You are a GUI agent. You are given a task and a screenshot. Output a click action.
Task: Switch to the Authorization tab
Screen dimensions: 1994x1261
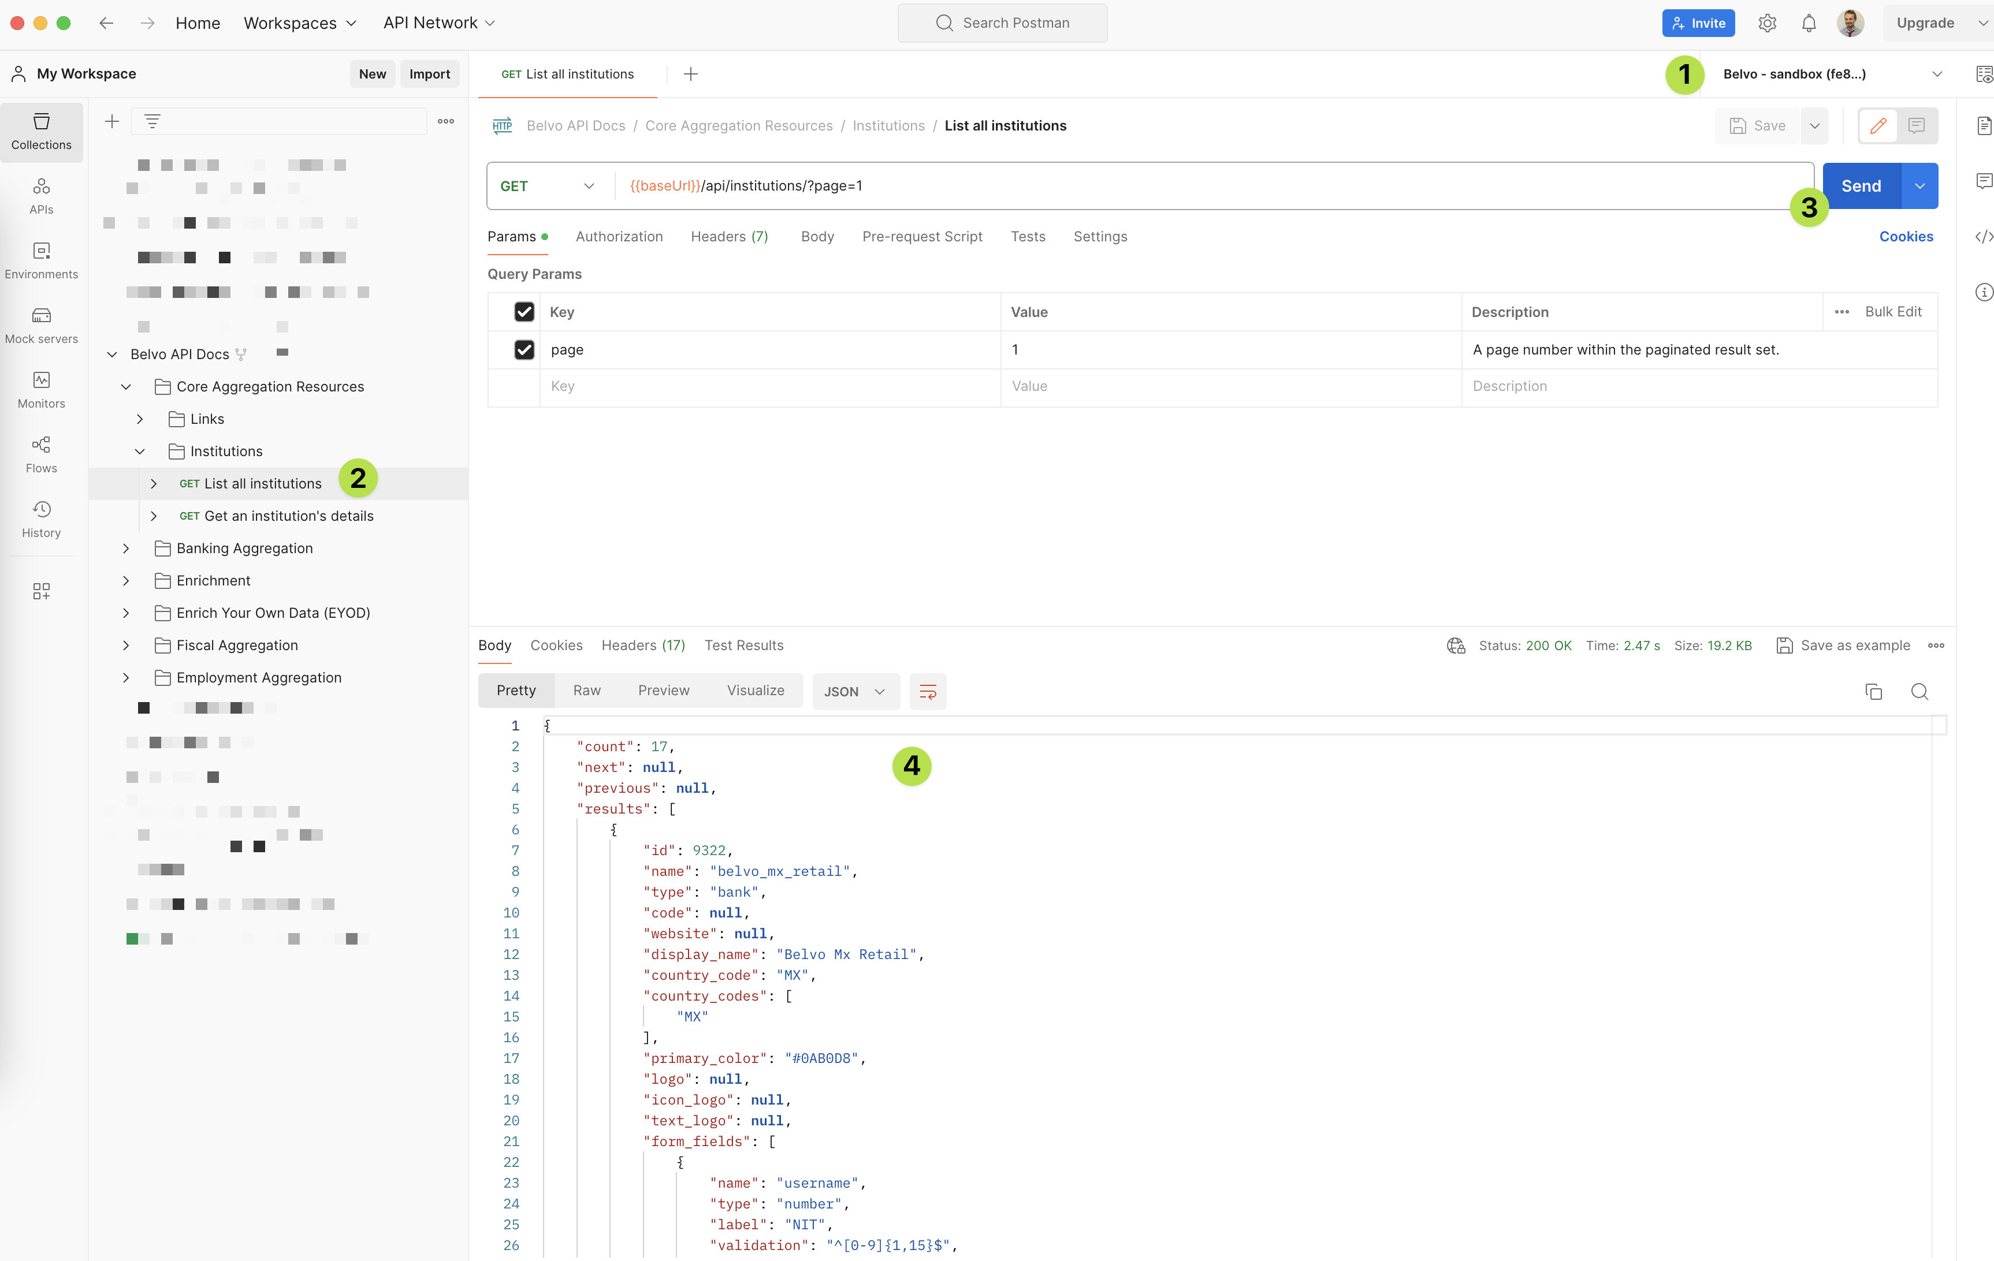click(619, 237)
